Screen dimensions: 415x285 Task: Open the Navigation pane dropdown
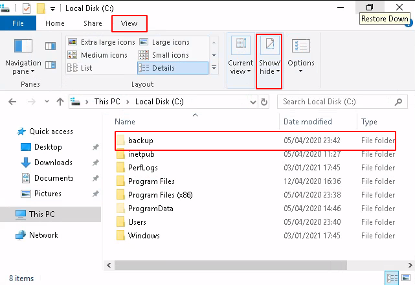[23, 57]
